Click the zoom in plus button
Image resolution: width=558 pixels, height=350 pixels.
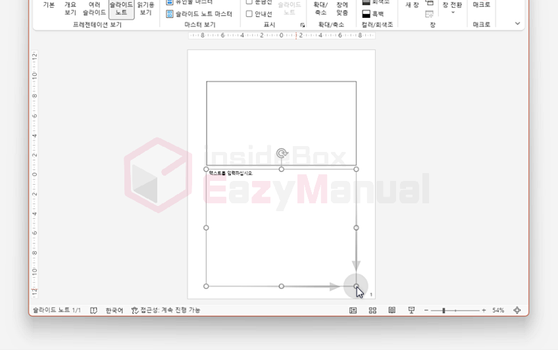[484, 311]
